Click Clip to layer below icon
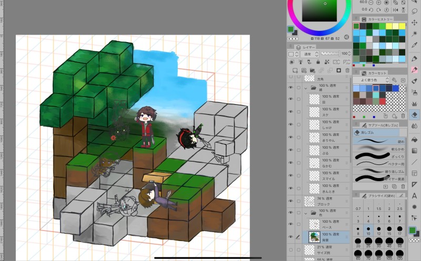Screen dimensions: 421x261 292,62
